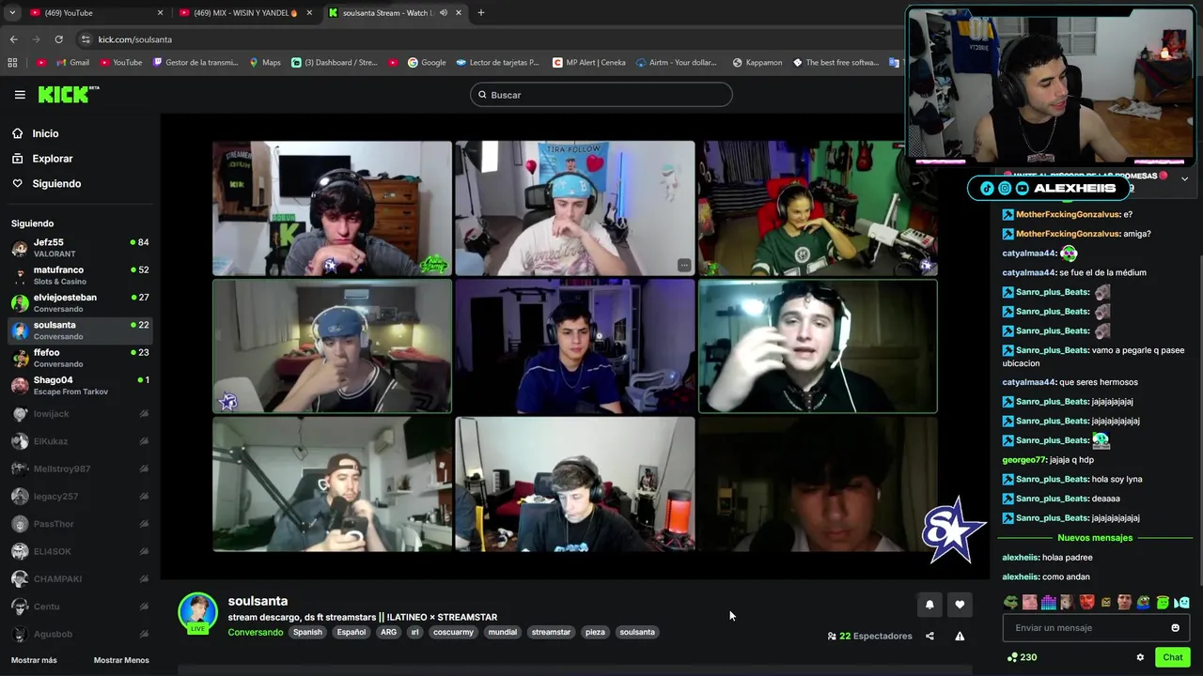Open the Kick hamburger menu
Viewport: 1203px width, 676px height.
(20, 95)
